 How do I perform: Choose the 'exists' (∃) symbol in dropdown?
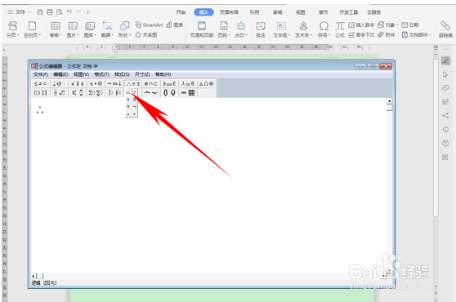[x=134, y=100]
